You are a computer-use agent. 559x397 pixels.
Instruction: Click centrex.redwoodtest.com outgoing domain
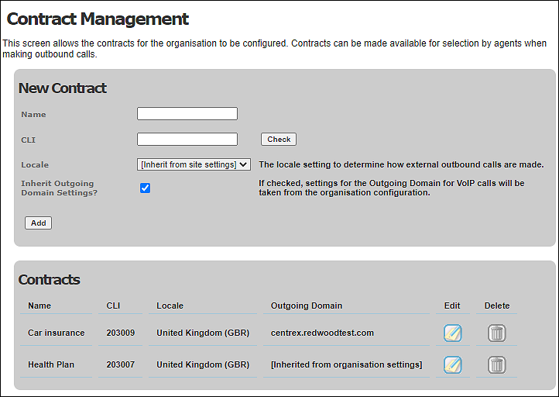tap(322, 333)
